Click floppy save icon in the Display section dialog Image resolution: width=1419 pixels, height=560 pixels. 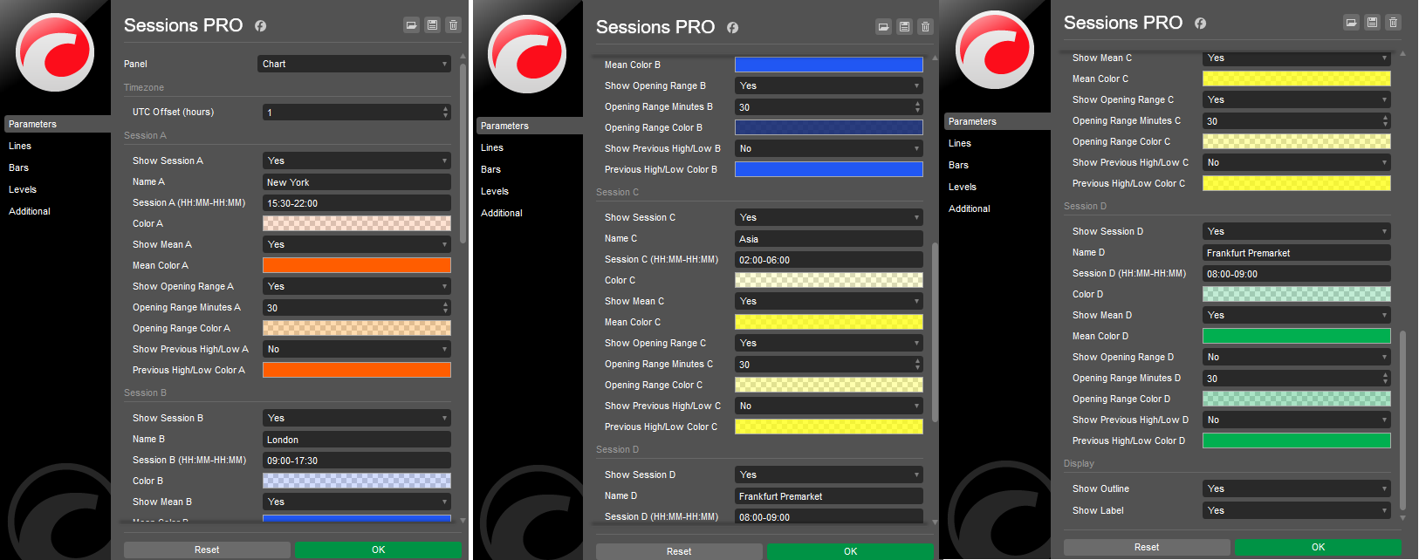(x=1372, y=23)
